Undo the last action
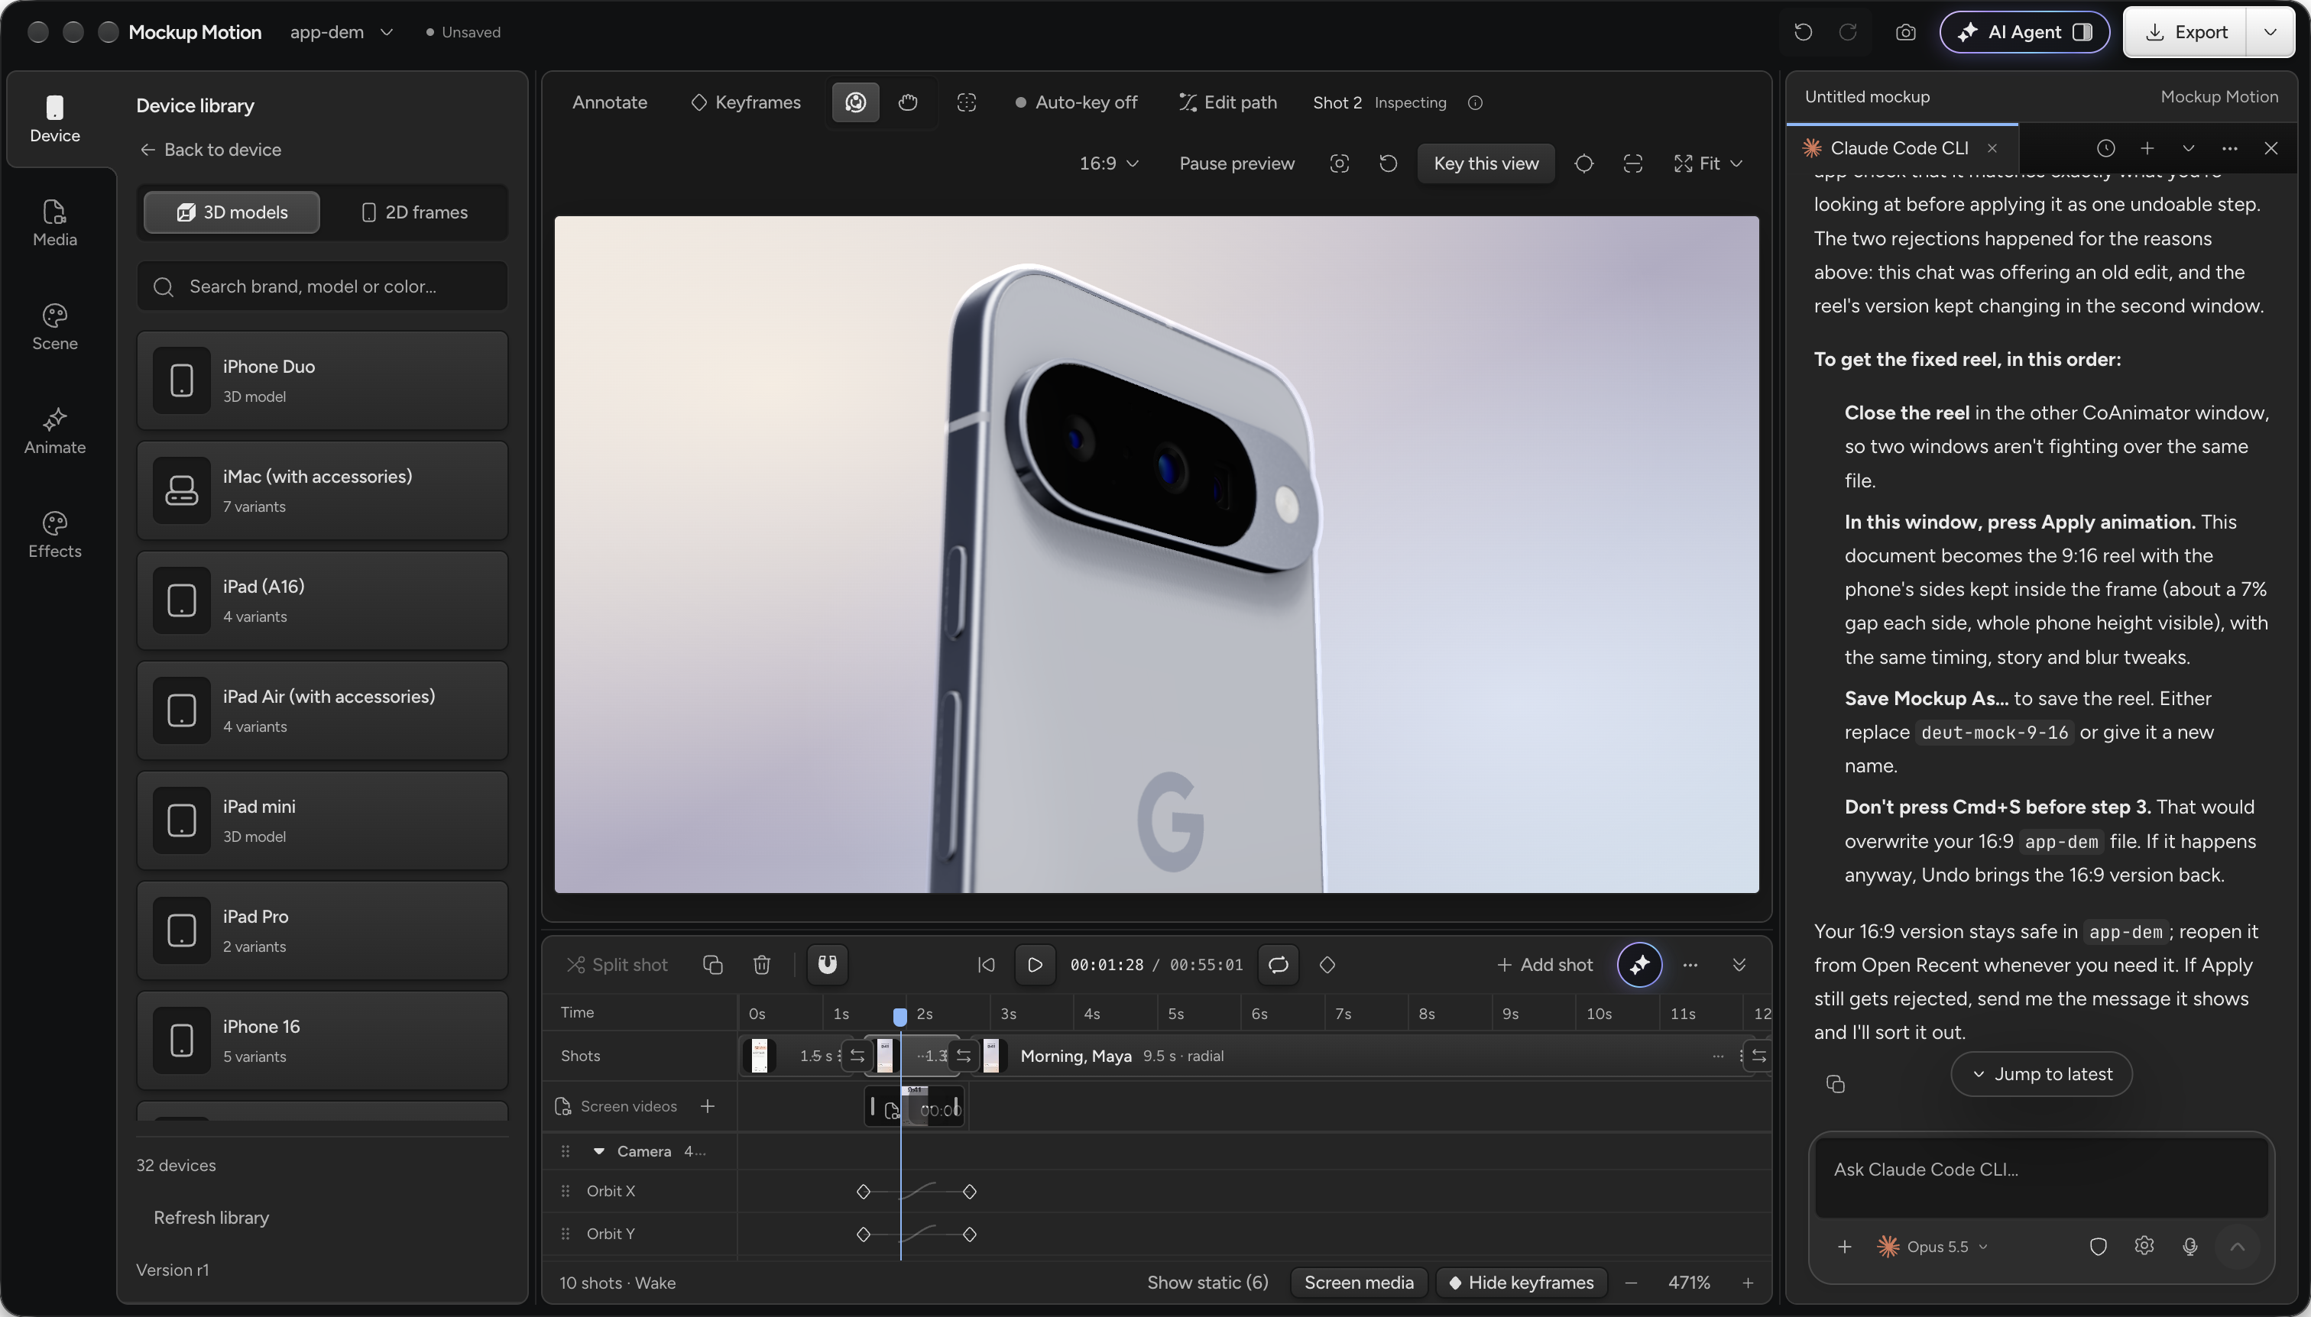The image size is (2311, 1317). [x=1803, y=33]
